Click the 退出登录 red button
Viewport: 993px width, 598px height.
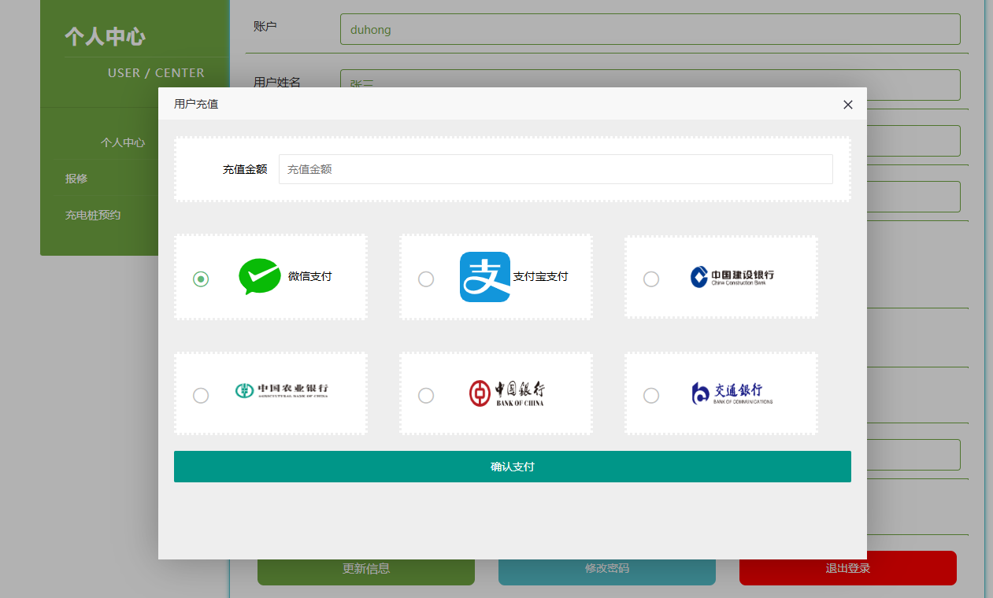848,568
